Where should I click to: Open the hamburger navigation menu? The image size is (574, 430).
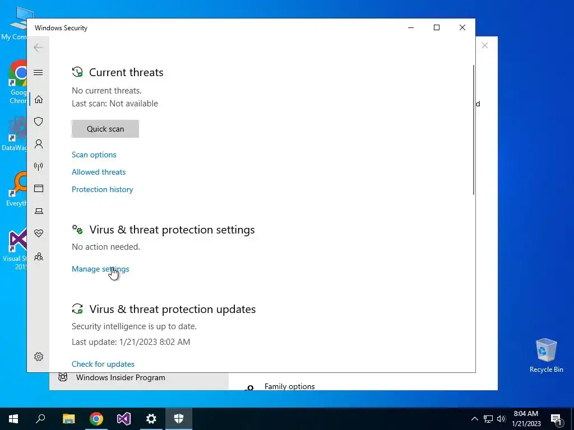click(38, 72)
